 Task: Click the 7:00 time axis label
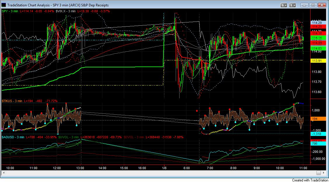click(x=210, y=168)
